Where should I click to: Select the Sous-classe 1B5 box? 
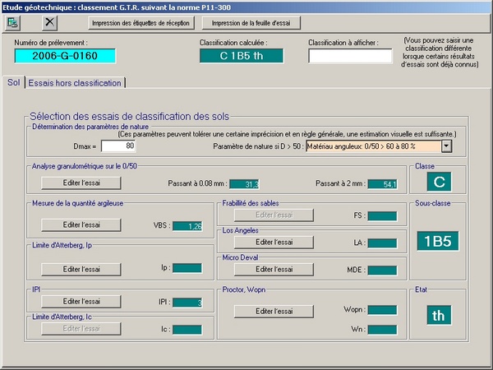click(x=435, y=241)
